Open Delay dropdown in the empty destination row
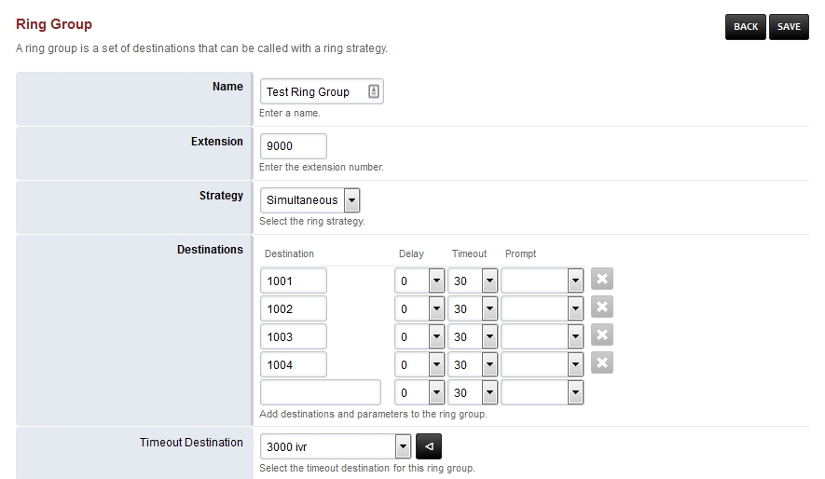Viewport: 825px width, 479px height. coord(419,392)
